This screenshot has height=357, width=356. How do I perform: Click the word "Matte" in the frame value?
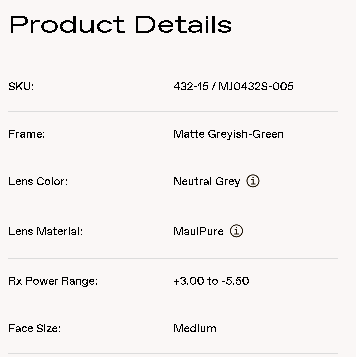click(x=188, y=134)
